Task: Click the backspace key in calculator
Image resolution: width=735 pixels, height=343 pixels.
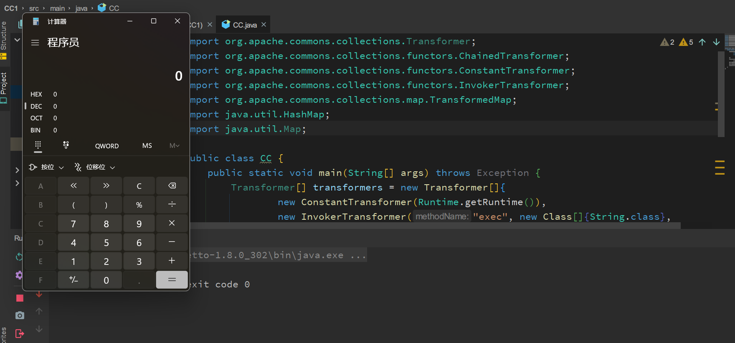Action: point(172,186)
